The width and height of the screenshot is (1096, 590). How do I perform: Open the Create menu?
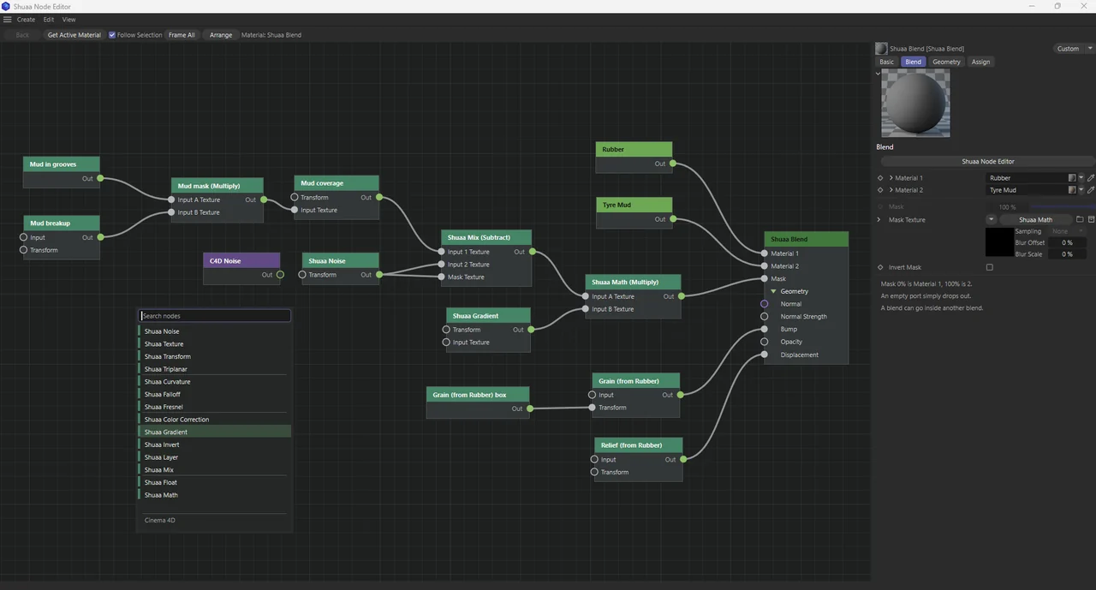(x=26, y=19)
